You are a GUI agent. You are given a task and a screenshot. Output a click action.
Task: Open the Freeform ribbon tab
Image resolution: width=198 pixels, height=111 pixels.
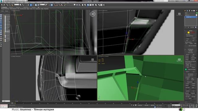pyautogui.click(x=11, y=7)
